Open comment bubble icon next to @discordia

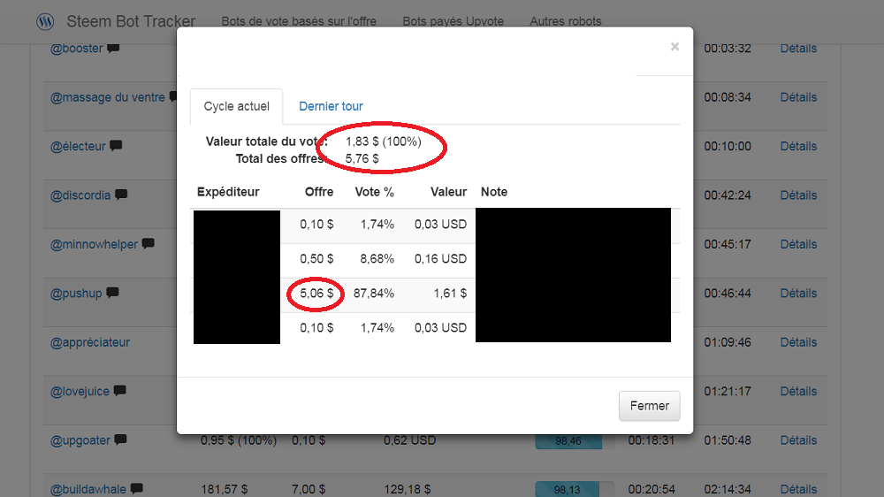point(121,195)
